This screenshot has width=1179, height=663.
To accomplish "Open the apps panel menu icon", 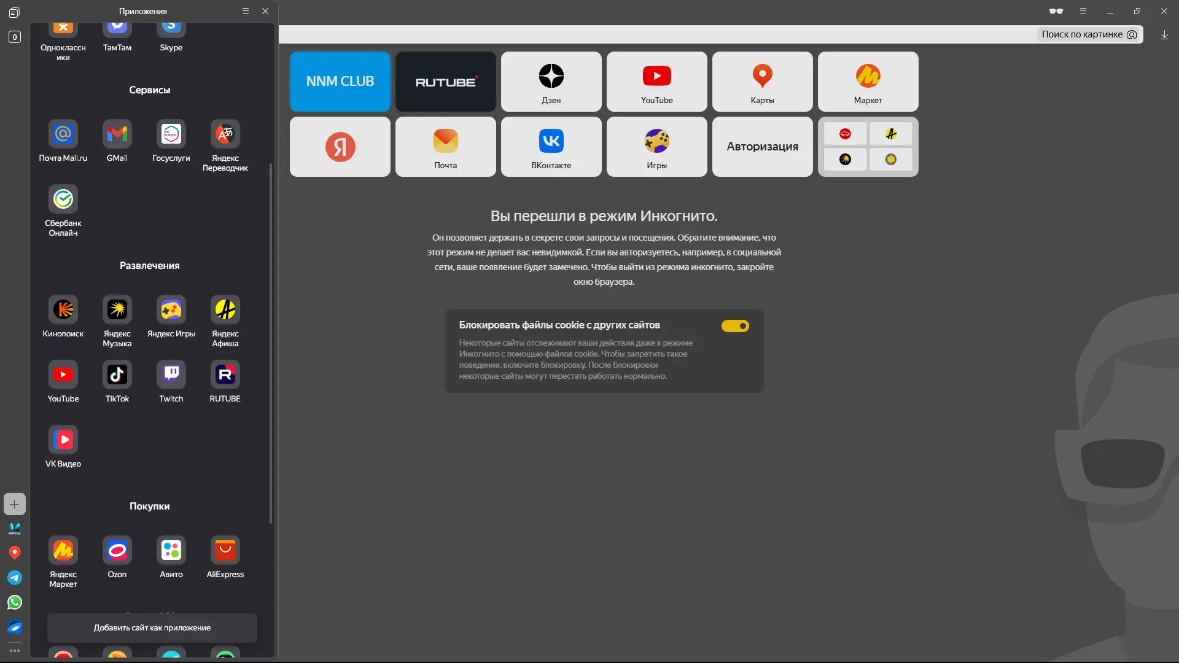I will (246, 11).
